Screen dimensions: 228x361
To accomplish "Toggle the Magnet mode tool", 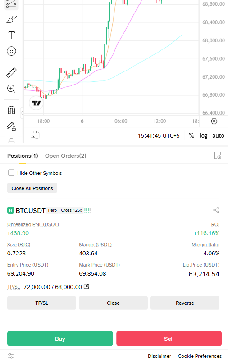I will [x=11, y=110].
